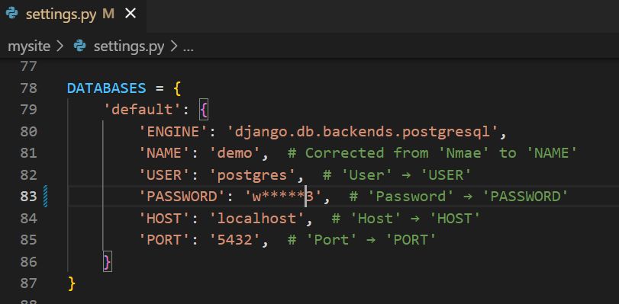Place cursor on the DATABASES variable
619x304 pixels.
(107, 88)
